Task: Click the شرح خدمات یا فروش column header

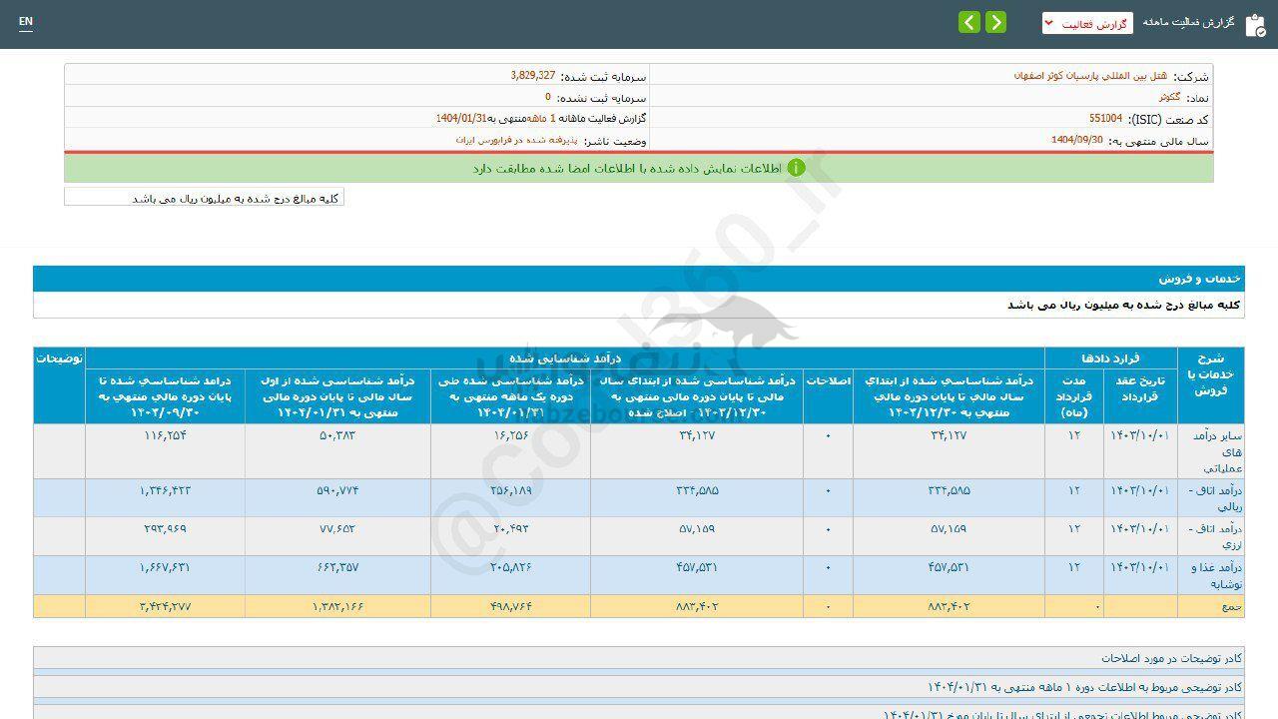Action: [1210, 373]
